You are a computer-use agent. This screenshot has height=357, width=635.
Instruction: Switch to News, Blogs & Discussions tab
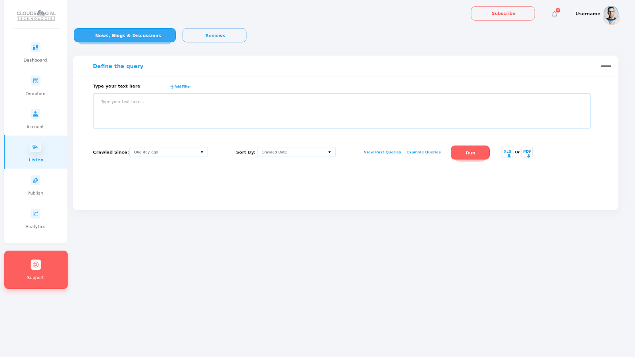(x=125, y=35)
